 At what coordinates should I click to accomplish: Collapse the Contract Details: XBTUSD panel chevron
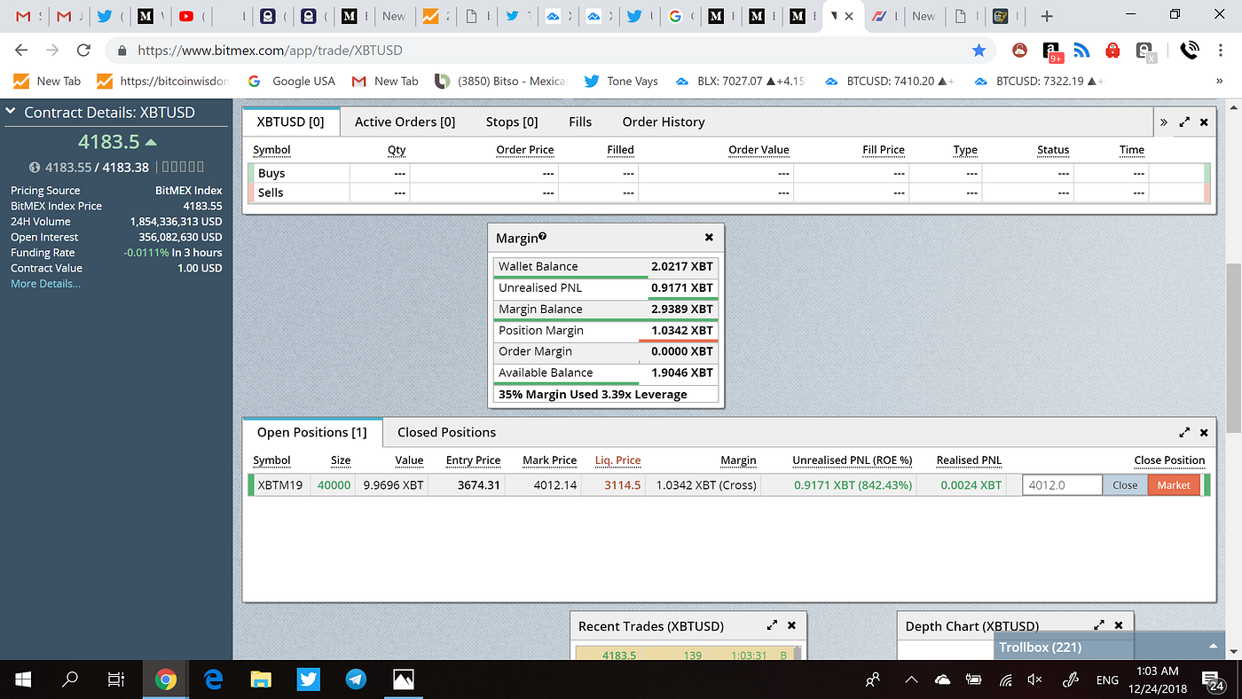pyautogui.click(x=11, y=113)
